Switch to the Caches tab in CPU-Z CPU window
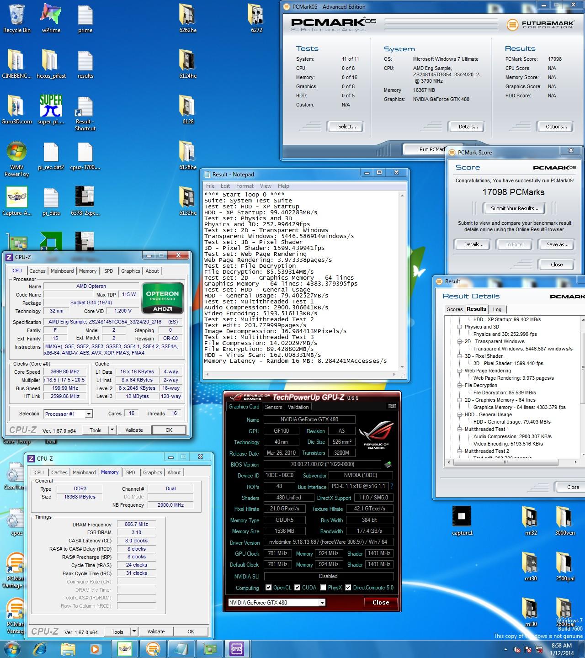The width and height of the screenshot is (585, 658). pyautogui.click(x=37, y=271)
